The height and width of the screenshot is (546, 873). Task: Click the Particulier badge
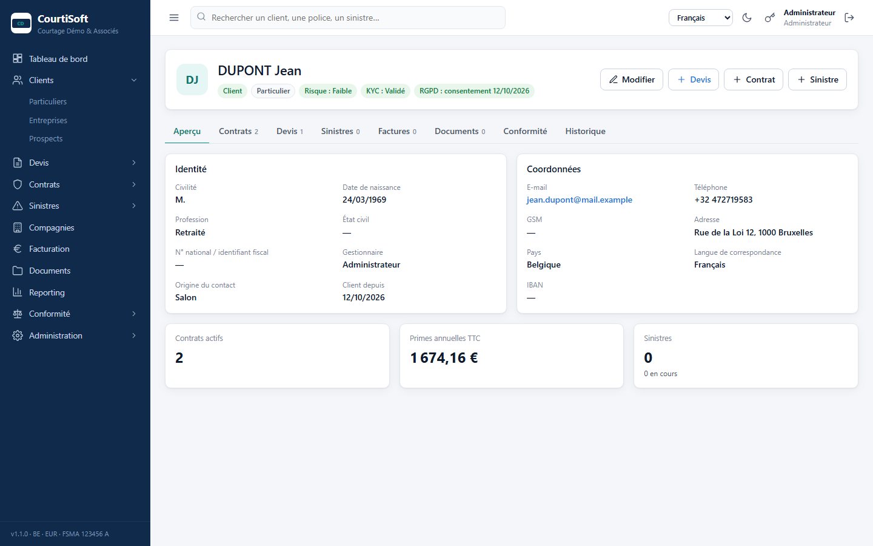[273, 91]
